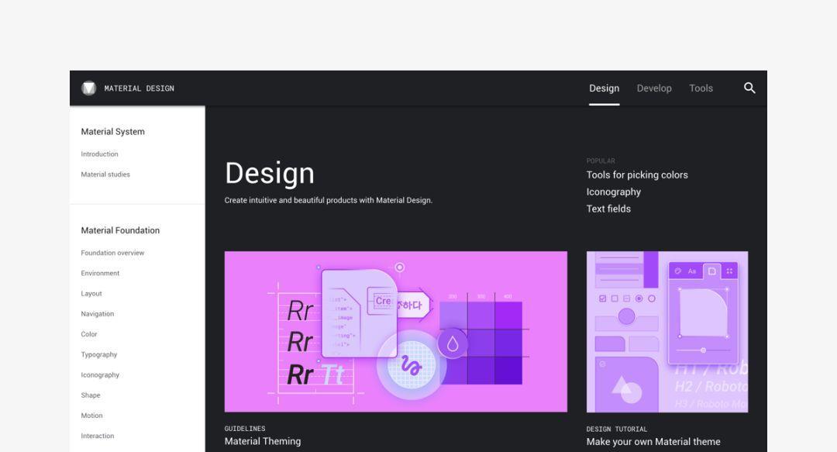Open the Navigation sidebar item
The width and height of the screenshot is (837, 452).
click(97, 314)
